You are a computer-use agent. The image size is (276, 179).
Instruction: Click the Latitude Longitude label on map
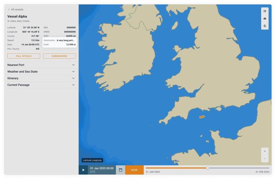(92, 160)
